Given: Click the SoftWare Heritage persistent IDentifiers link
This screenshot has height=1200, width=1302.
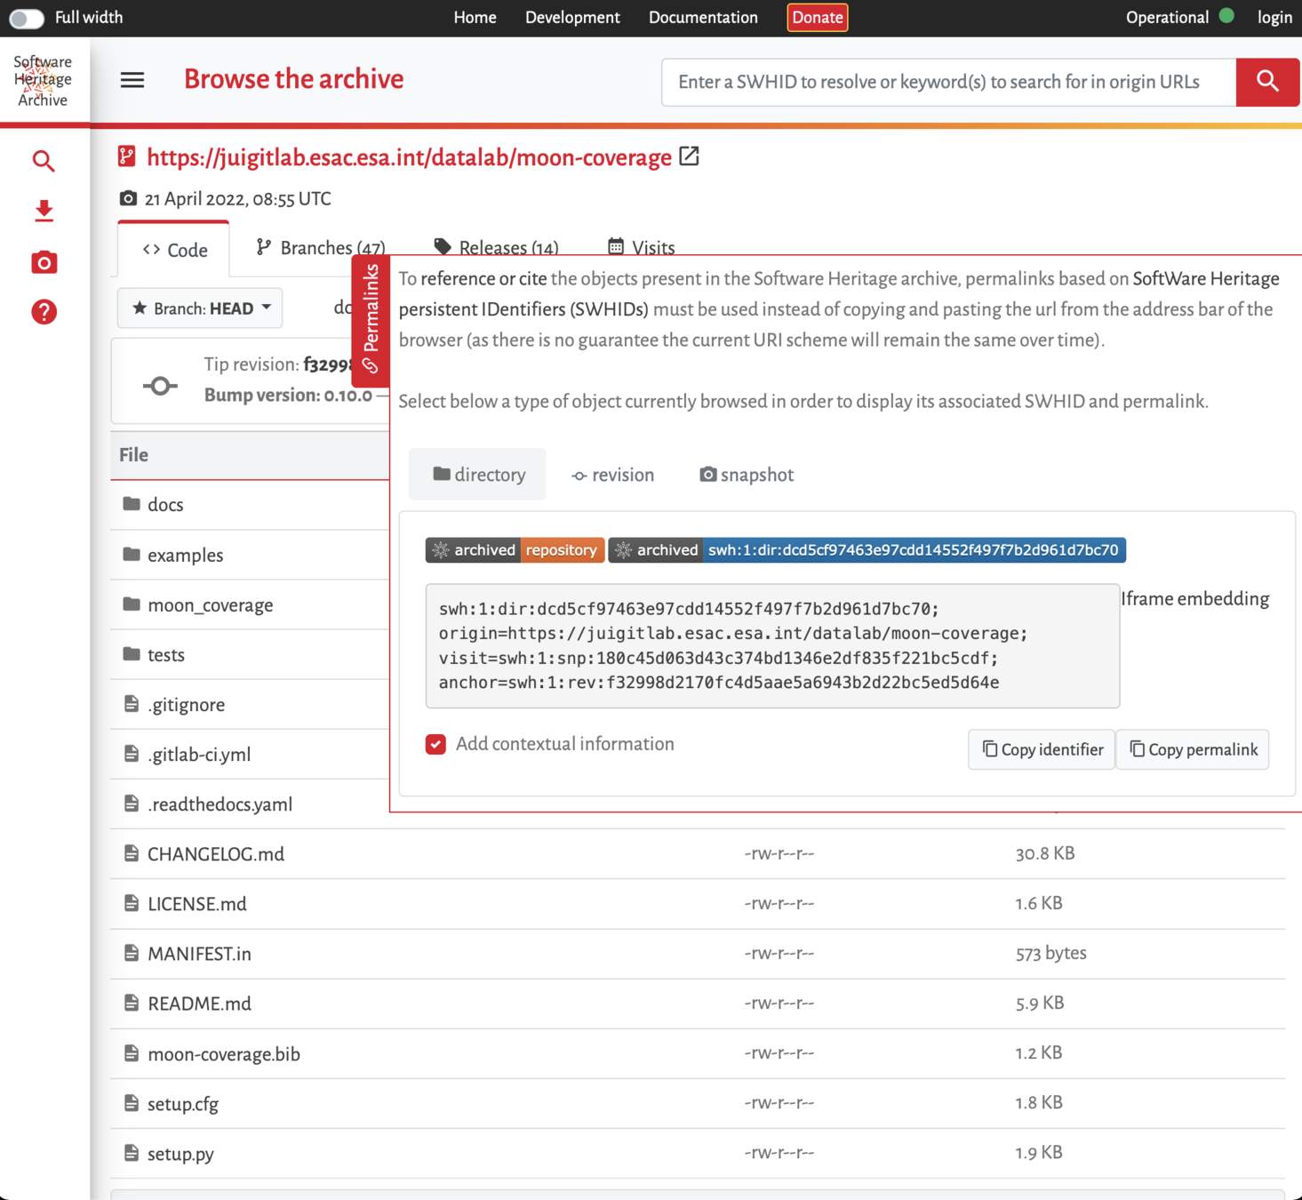Looking at the screenshot, I should (x=839, y=294).
